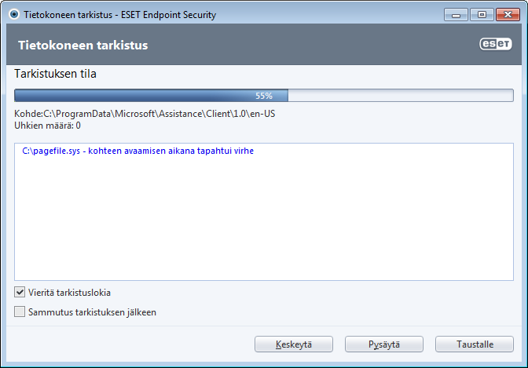Screen dimensions: 528x368
Task: Close the Tietokoneen tarkistus window
Action: pos(508,15)
